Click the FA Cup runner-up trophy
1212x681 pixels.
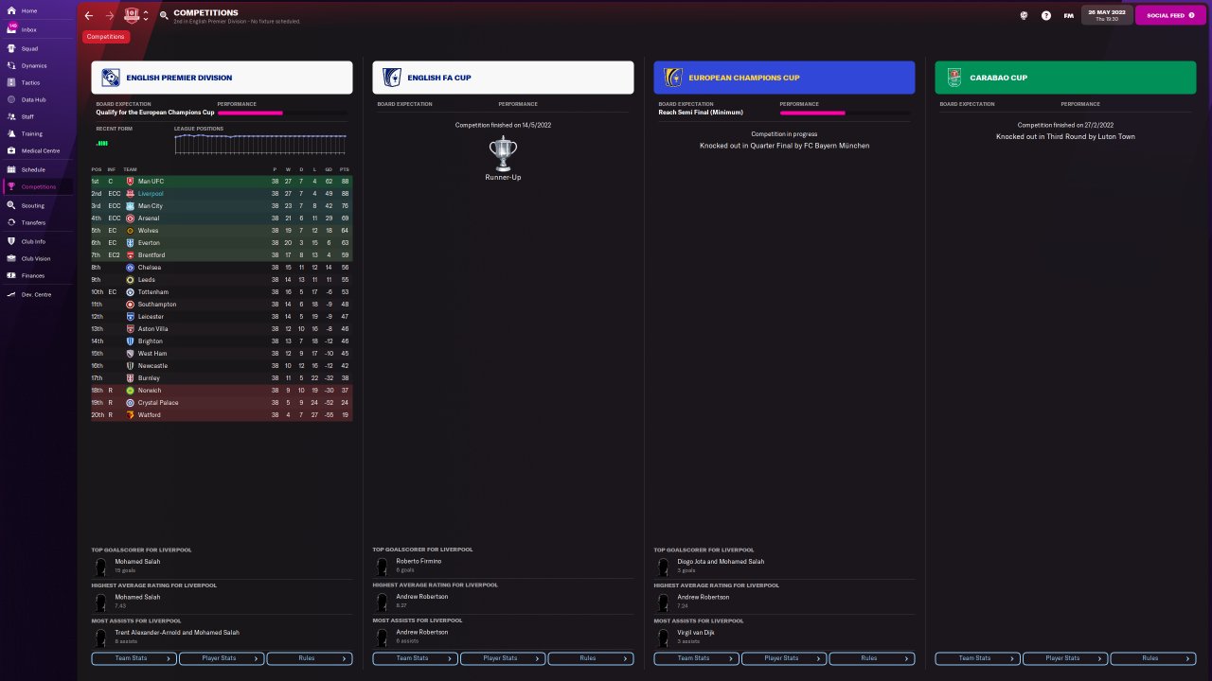click(x=503, y=153)
